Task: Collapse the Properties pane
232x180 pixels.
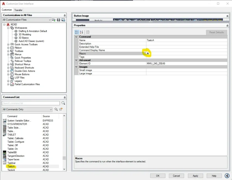Action: coord(227,26)
